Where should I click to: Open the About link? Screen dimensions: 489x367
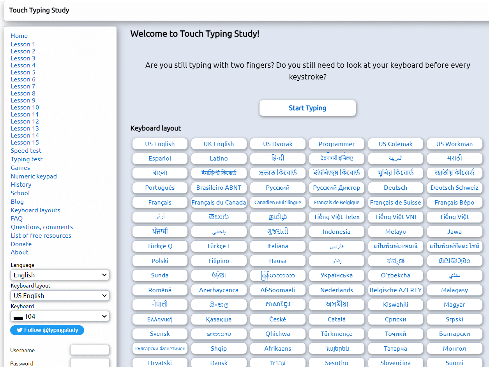19,252
